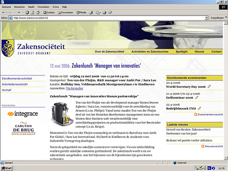Image resolution: width=228 pixels, height=171 pixels.
Task: Open the Nieuws navigation link
Action: coord(199,52)
